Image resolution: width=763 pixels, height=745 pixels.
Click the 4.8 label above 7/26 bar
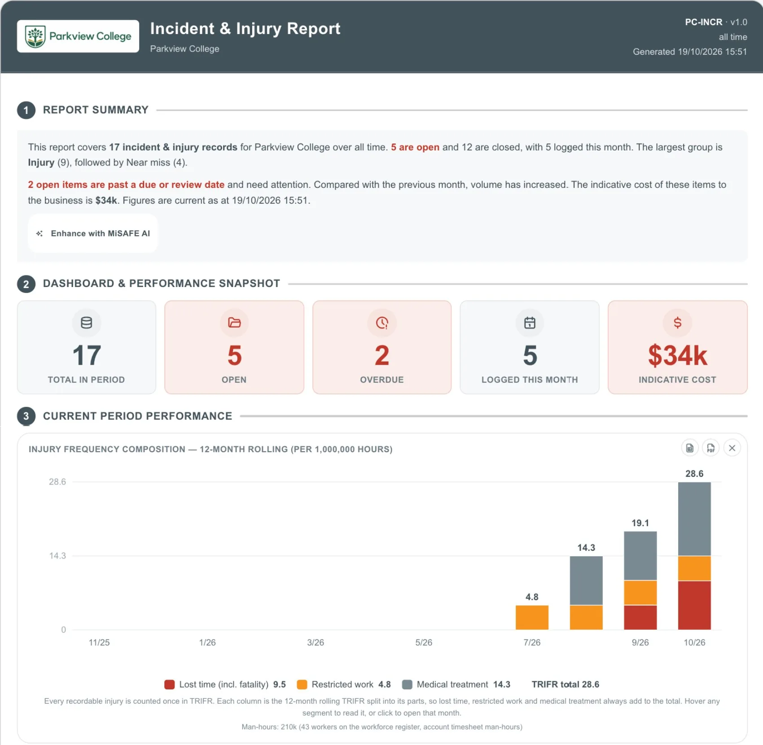(x=532, y=597)
